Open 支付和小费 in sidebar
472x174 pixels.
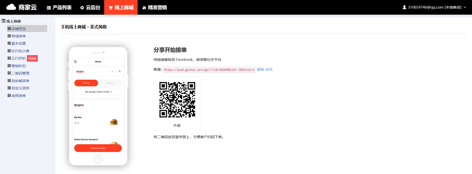[20, 51]
